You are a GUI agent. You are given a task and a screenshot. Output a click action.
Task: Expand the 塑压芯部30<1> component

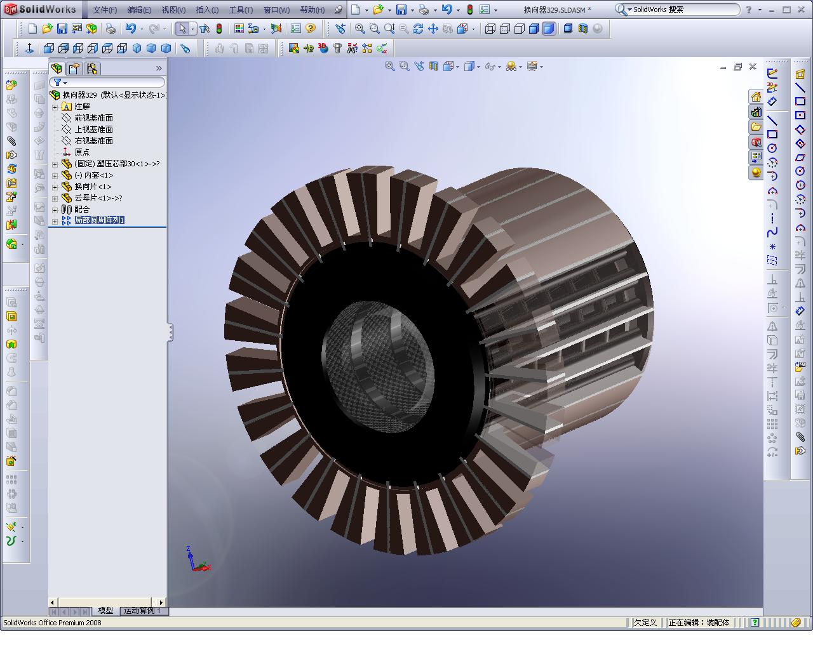pyautogui.click(x=55, y=164)
